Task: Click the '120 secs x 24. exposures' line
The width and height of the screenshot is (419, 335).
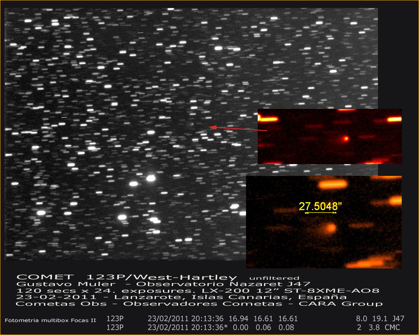Action: pyautogui.click(x=198, y=291)
